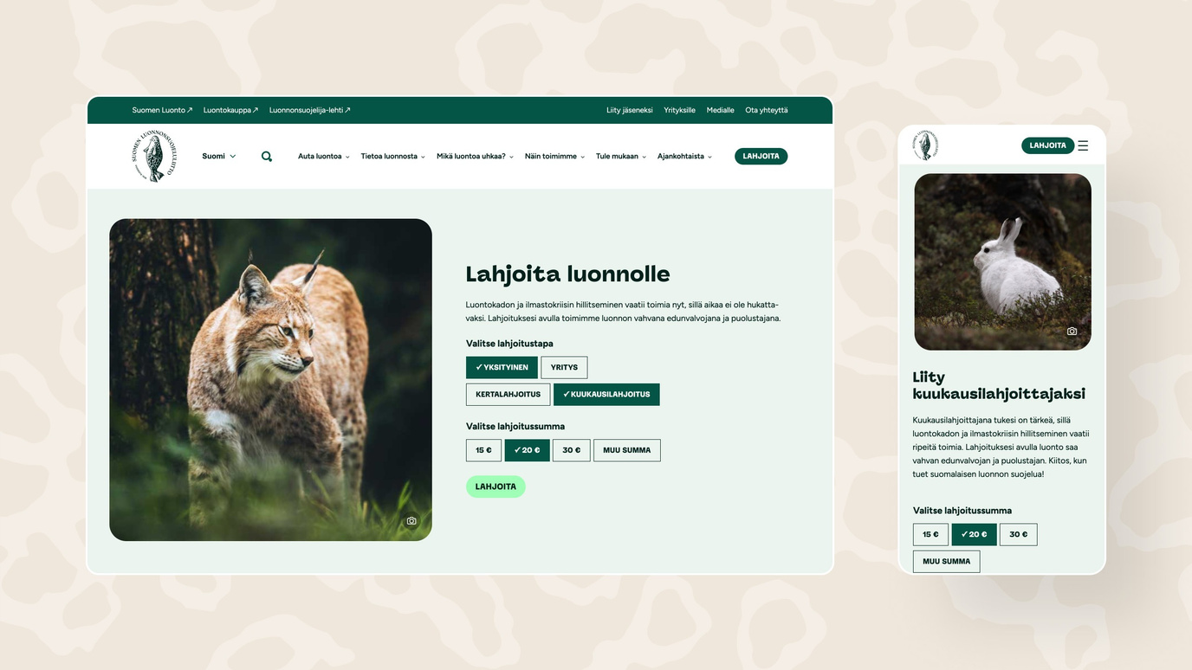Select the 30 € amount in mobile view
This screenshot has height=670, width=1192.
(x=1018, y=534)
